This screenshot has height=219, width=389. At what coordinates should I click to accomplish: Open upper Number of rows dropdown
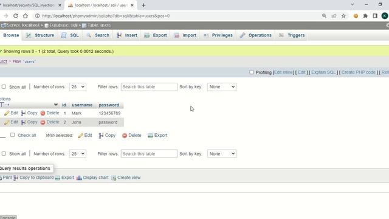(78, 87)
